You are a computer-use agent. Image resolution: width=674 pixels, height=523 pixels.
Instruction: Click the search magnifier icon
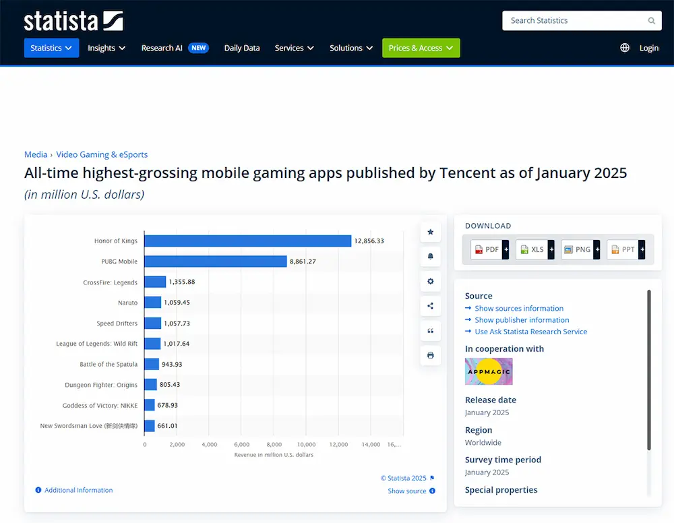652,21
